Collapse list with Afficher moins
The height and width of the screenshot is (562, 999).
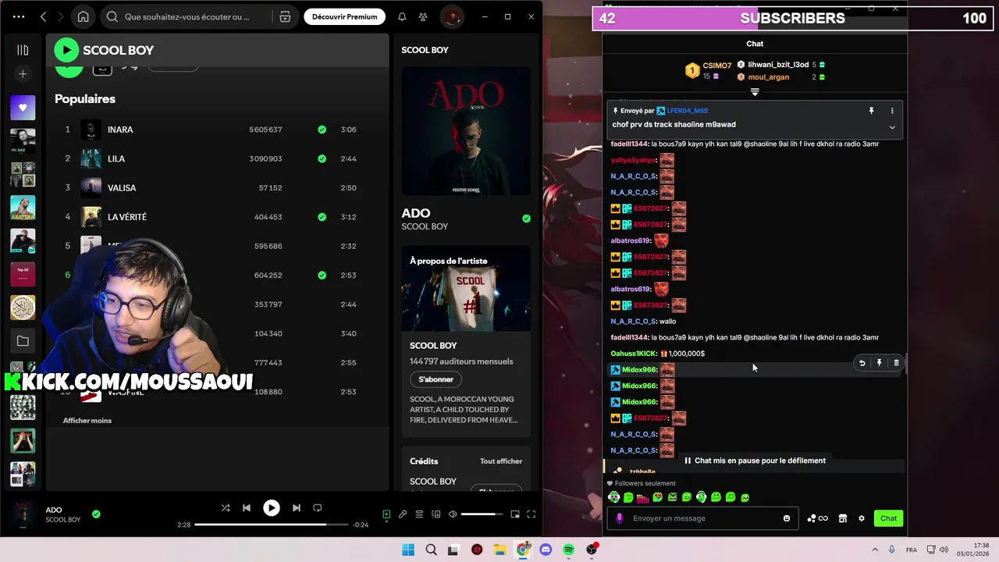[87, 421]
